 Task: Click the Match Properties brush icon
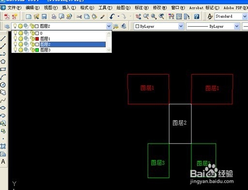(x=102, y=16)
